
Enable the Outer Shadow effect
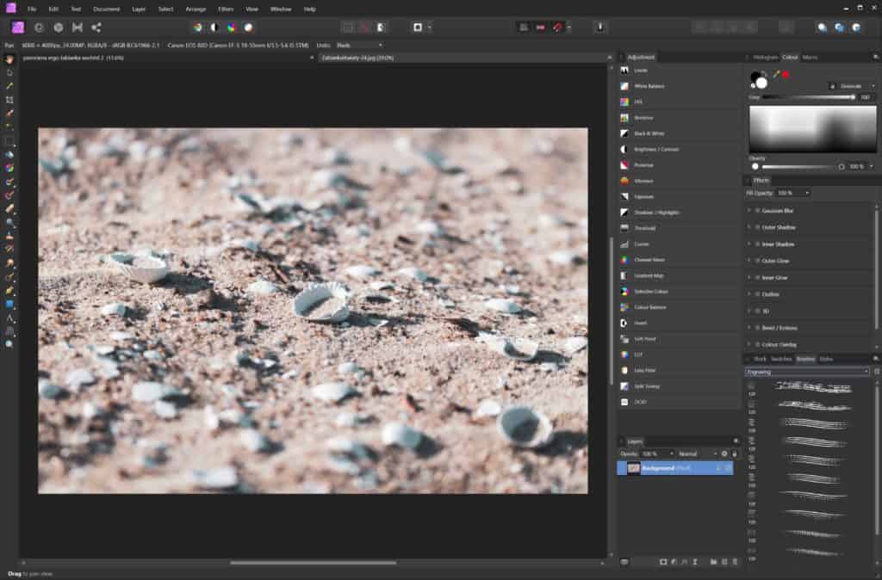(756, 227)
